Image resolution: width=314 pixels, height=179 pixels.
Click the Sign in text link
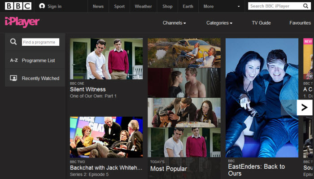54,6
